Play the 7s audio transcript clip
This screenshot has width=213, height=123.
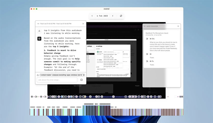coord(147,61)
